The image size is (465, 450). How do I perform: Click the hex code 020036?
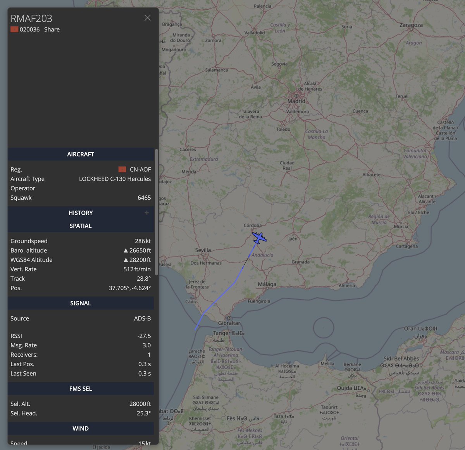30,29
